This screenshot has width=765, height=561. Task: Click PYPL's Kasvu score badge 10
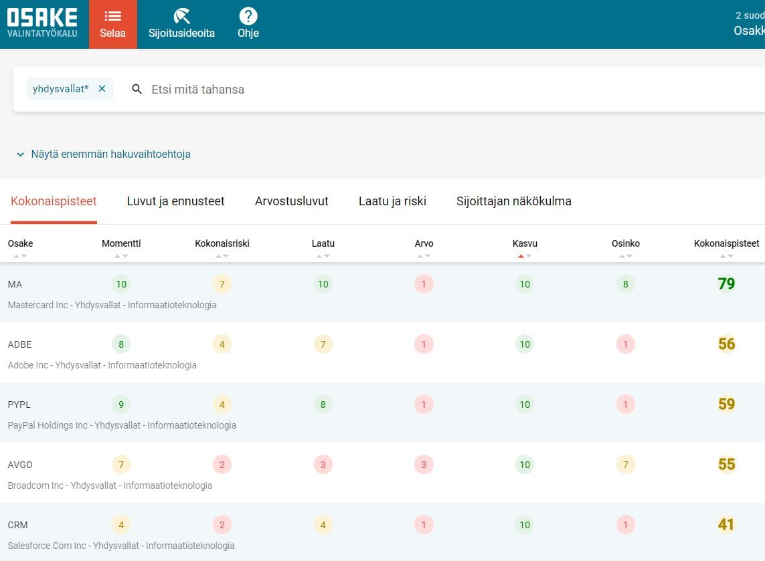(x=525, y=405)
